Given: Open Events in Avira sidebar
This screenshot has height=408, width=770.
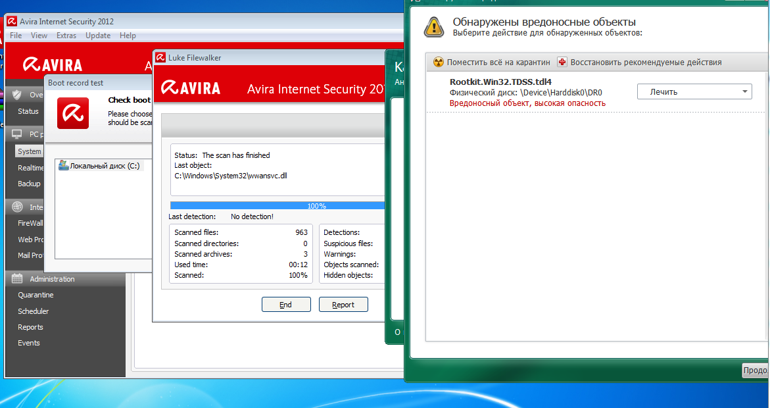Looking at the screenshot, I should click(29, 343).
